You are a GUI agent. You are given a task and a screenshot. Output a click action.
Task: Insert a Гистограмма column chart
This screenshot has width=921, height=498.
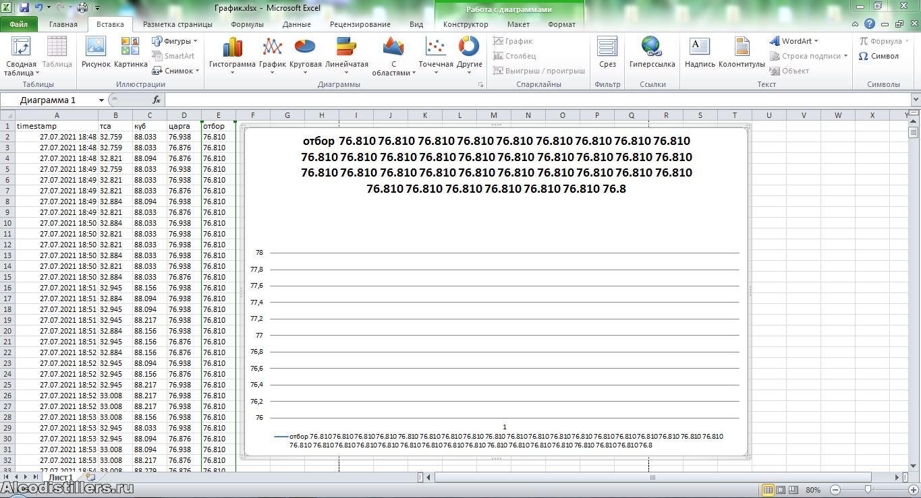click(232, 53)
